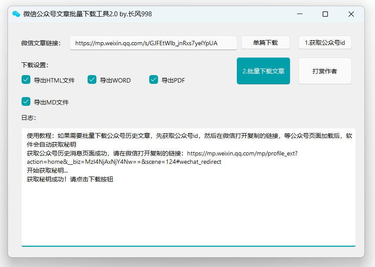375x267 pixels.
Task: Uncheck the 导出HTML文件 checkbox
Action: pos(26,80)
